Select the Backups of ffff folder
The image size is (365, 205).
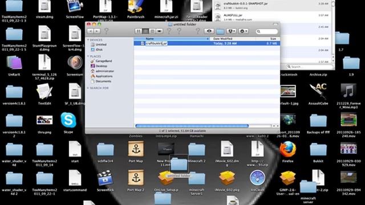[318, 121]
